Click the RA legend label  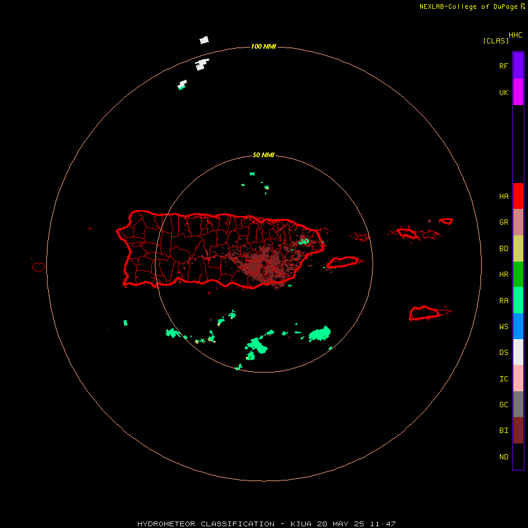[x=503, y=301]
